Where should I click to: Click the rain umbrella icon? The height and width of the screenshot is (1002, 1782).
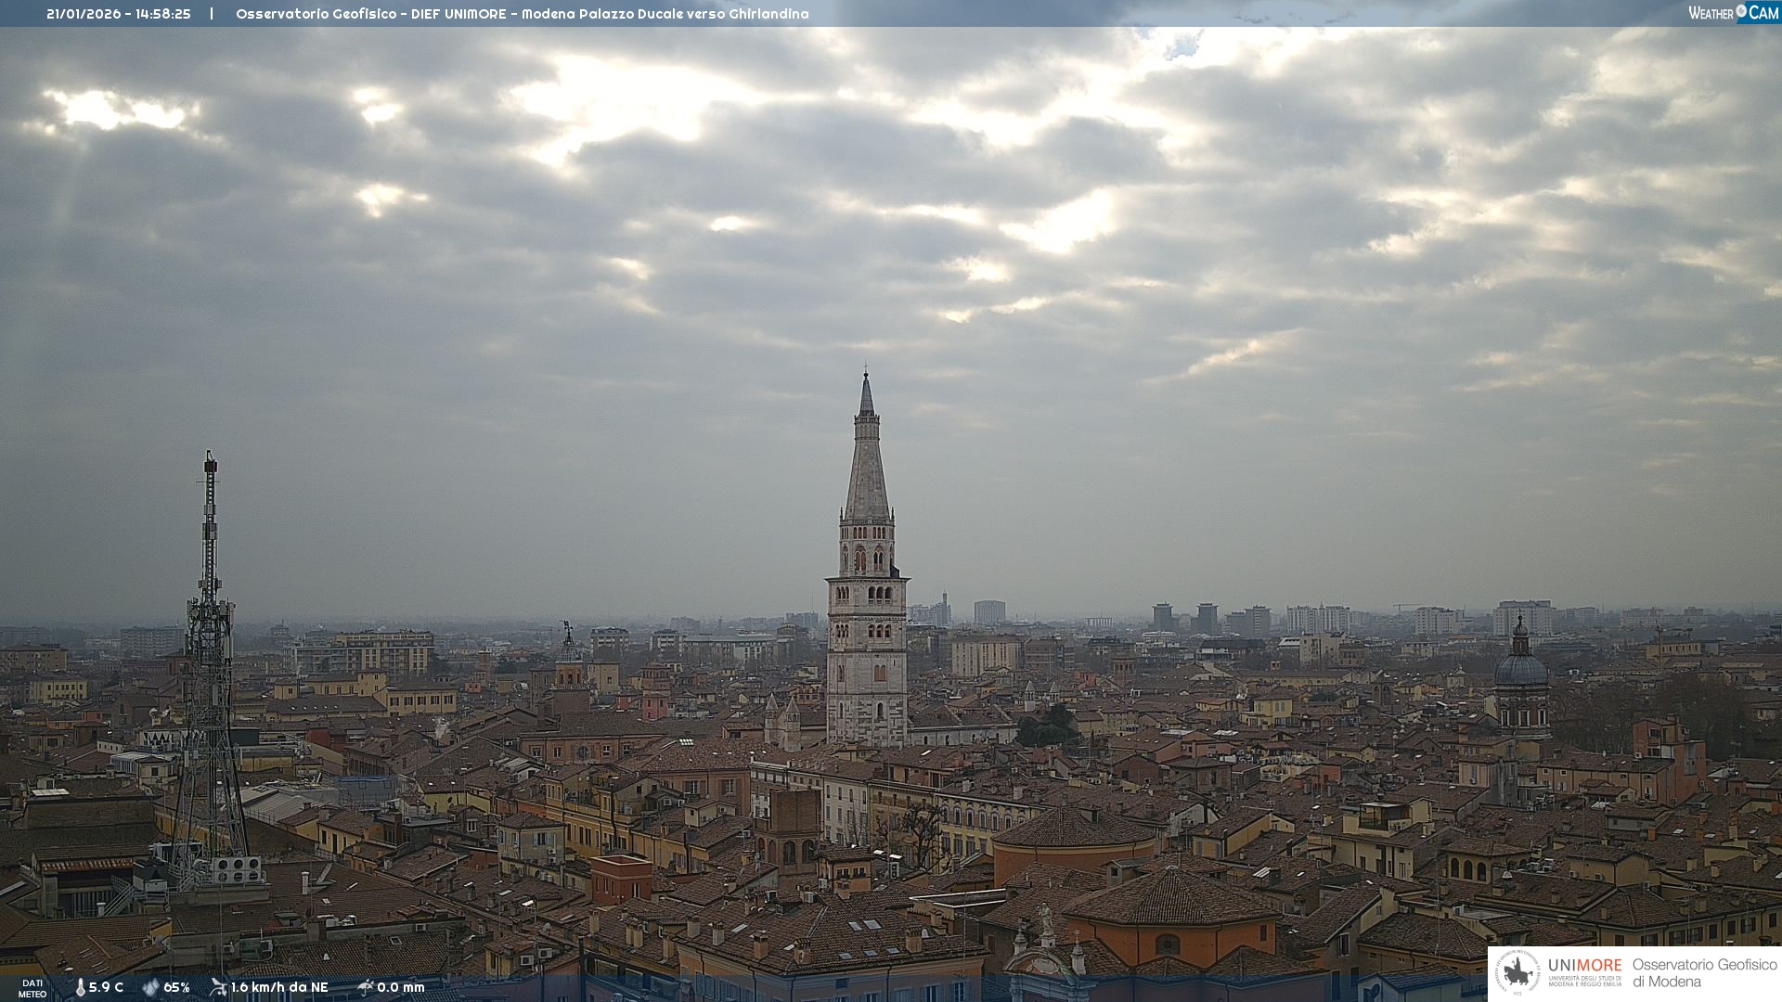click(366, 987)
